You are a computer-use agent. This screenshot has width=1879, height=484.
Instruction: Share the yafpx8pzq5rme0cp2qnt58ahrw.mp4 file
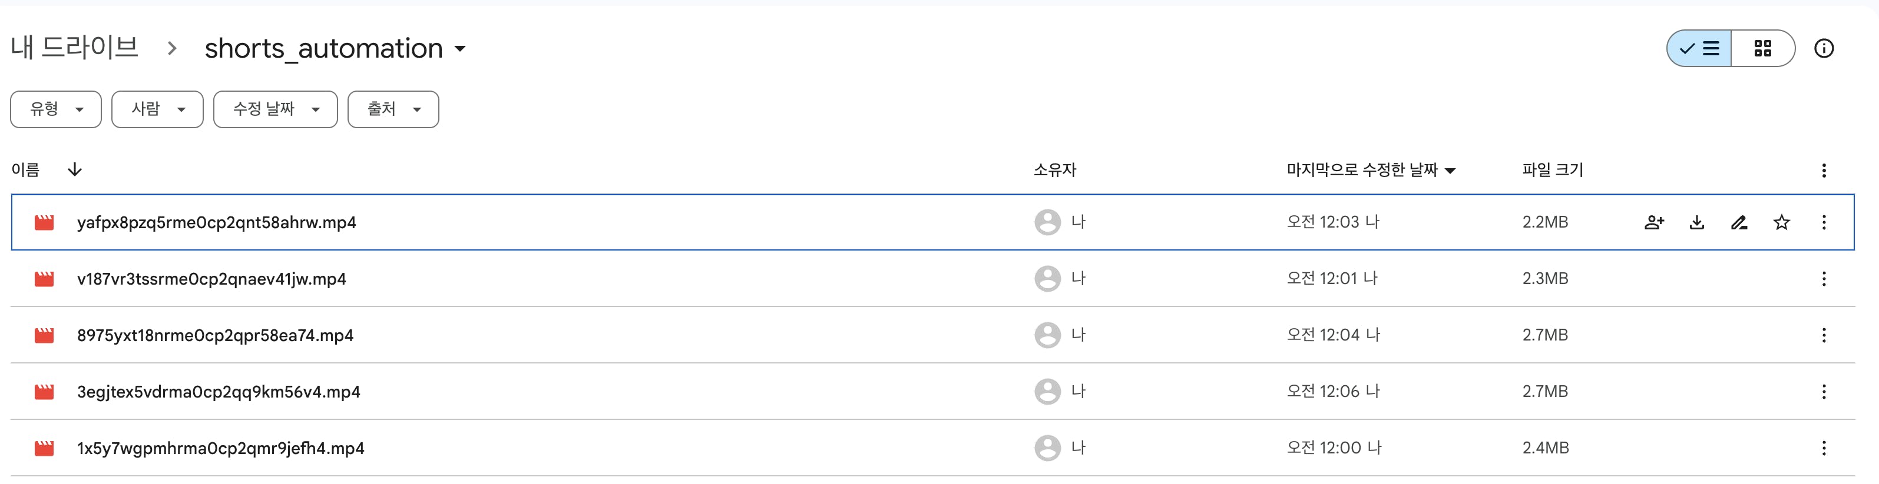1653,222
